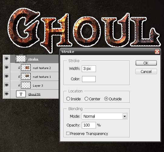Hide the rust texture 2 layer
The image size is (164, 152).
pos(6,67)
